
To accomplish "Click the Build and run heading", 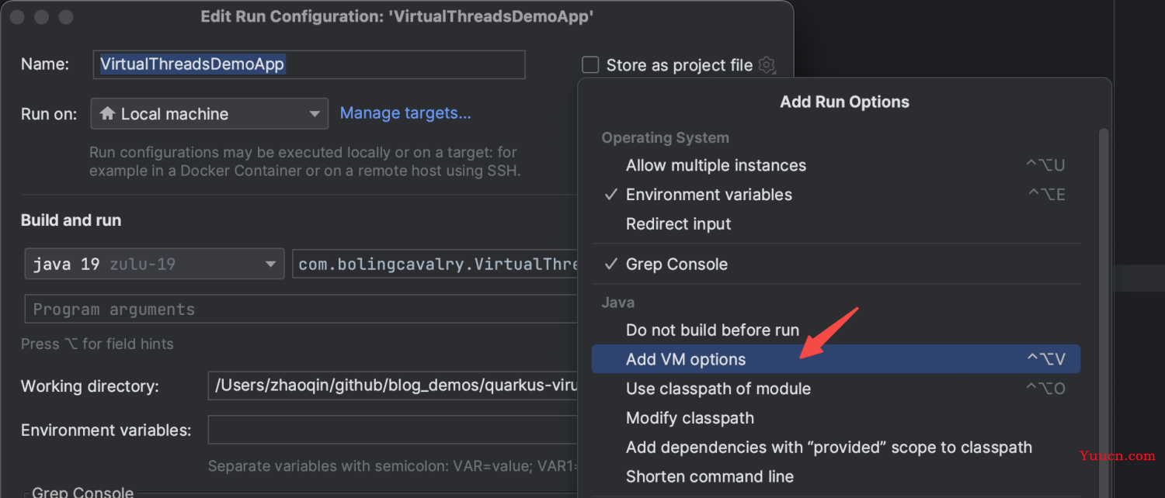I will click(71, 220).
